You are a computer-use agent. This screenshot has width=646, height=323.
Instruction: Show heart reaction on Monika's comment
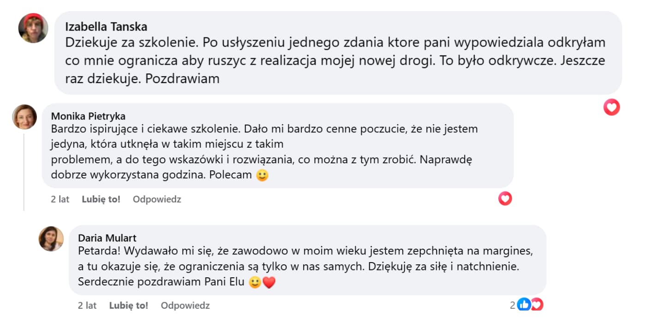click(505, 199)
